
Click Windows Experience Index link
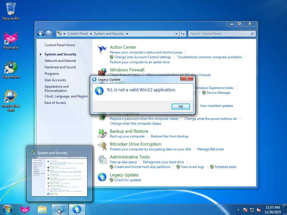click(x=214, y=88)
